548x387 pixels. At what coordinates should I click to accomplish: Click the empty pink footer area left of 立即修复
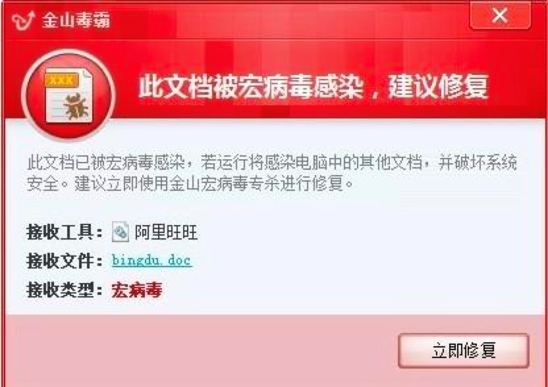click(199, 350)
